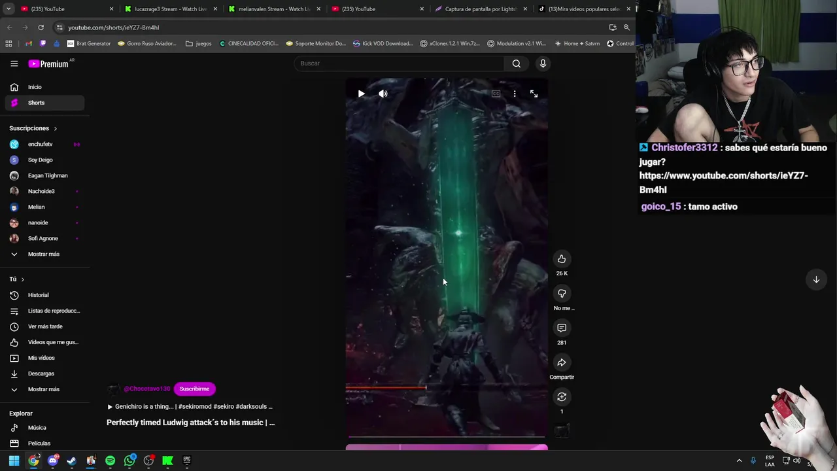Open Listas de reproducción
The width and height of the screenshot is (837, 471).
point(44,311)
